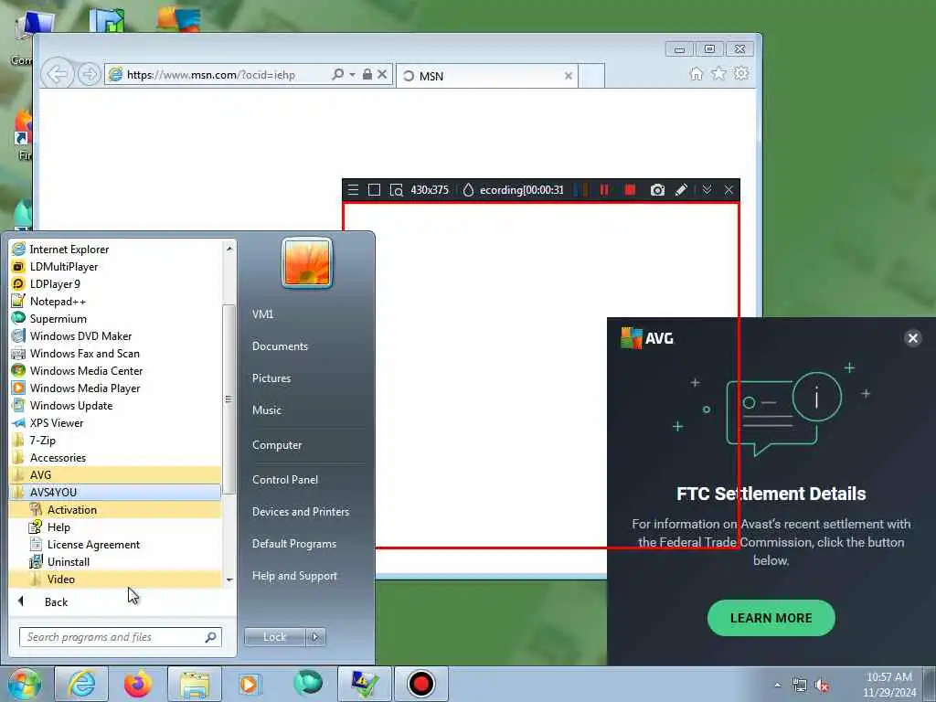Viewport: 936px width, 702px height.
Task: Open Documents from the Start menu
Action: pos(280,346)
